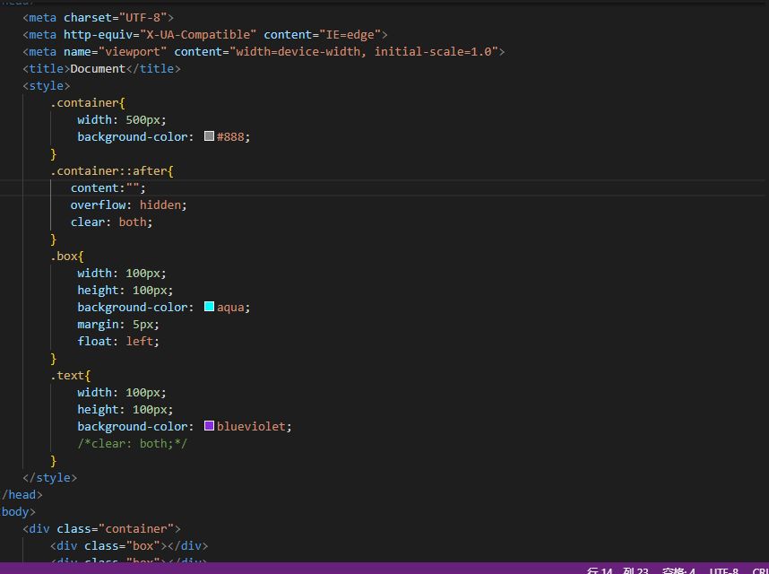The height and width of the screenshot is (574, 769).
Task: Click the opening <style> tag
Action: pos(47,86)
